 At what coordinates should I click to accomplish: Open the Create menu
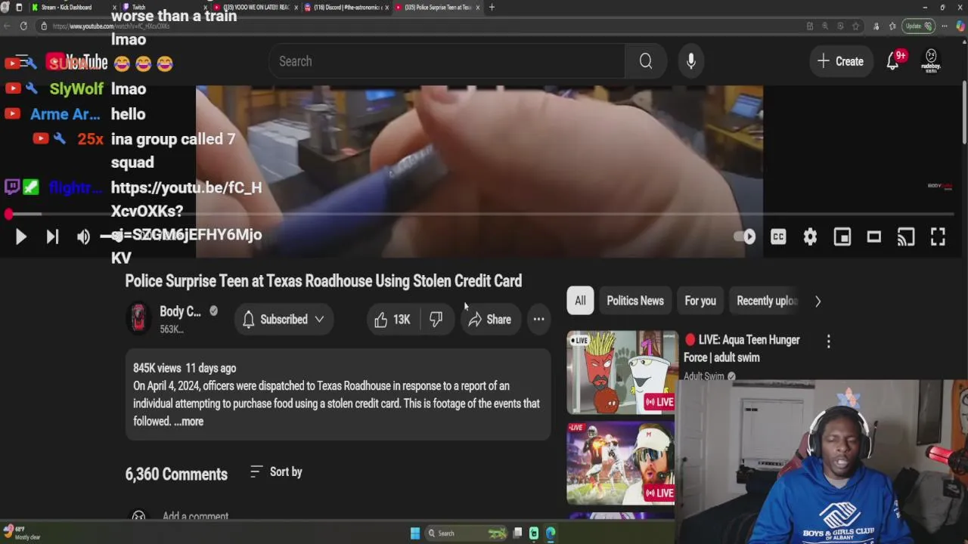[840, 61]
